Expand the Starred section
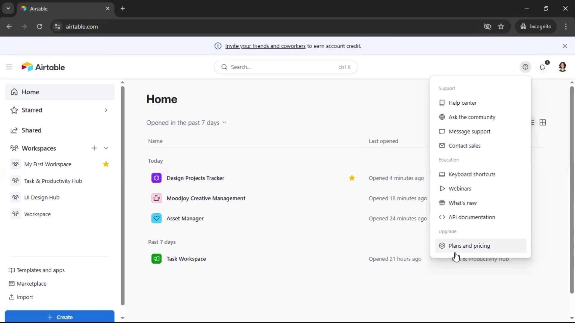575x323 pixels. 106,110
